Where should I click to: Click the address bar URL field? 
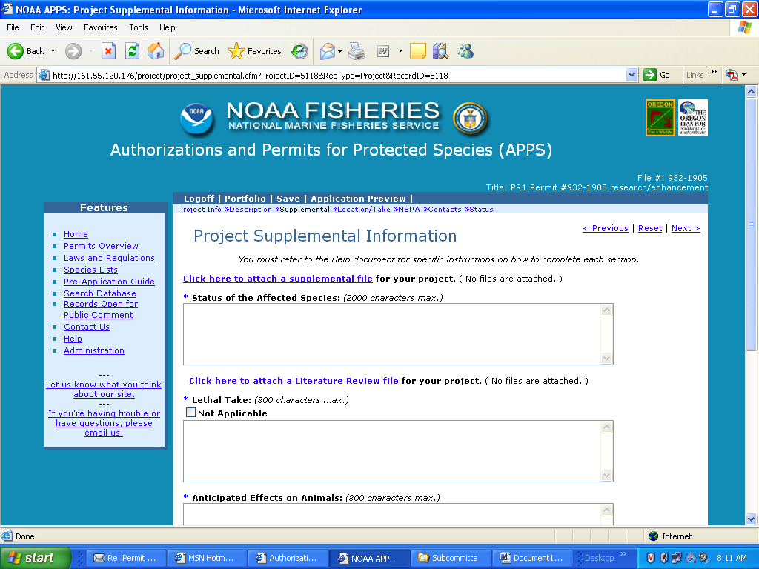pos(338,75)
